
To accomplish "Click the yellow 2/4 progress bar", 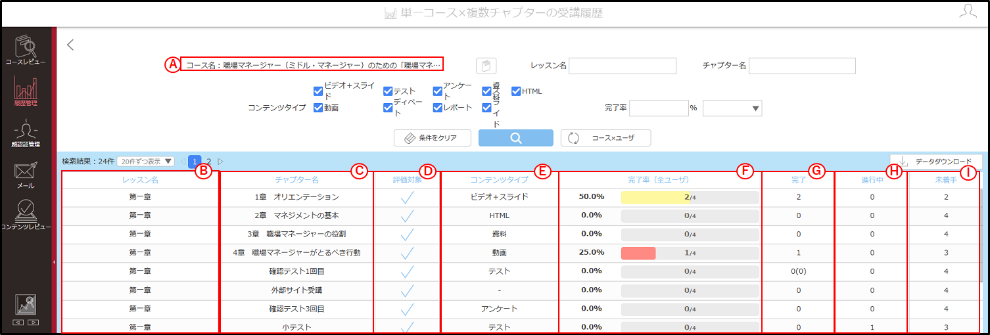I will pyautogui.click(x=690, y=197).
